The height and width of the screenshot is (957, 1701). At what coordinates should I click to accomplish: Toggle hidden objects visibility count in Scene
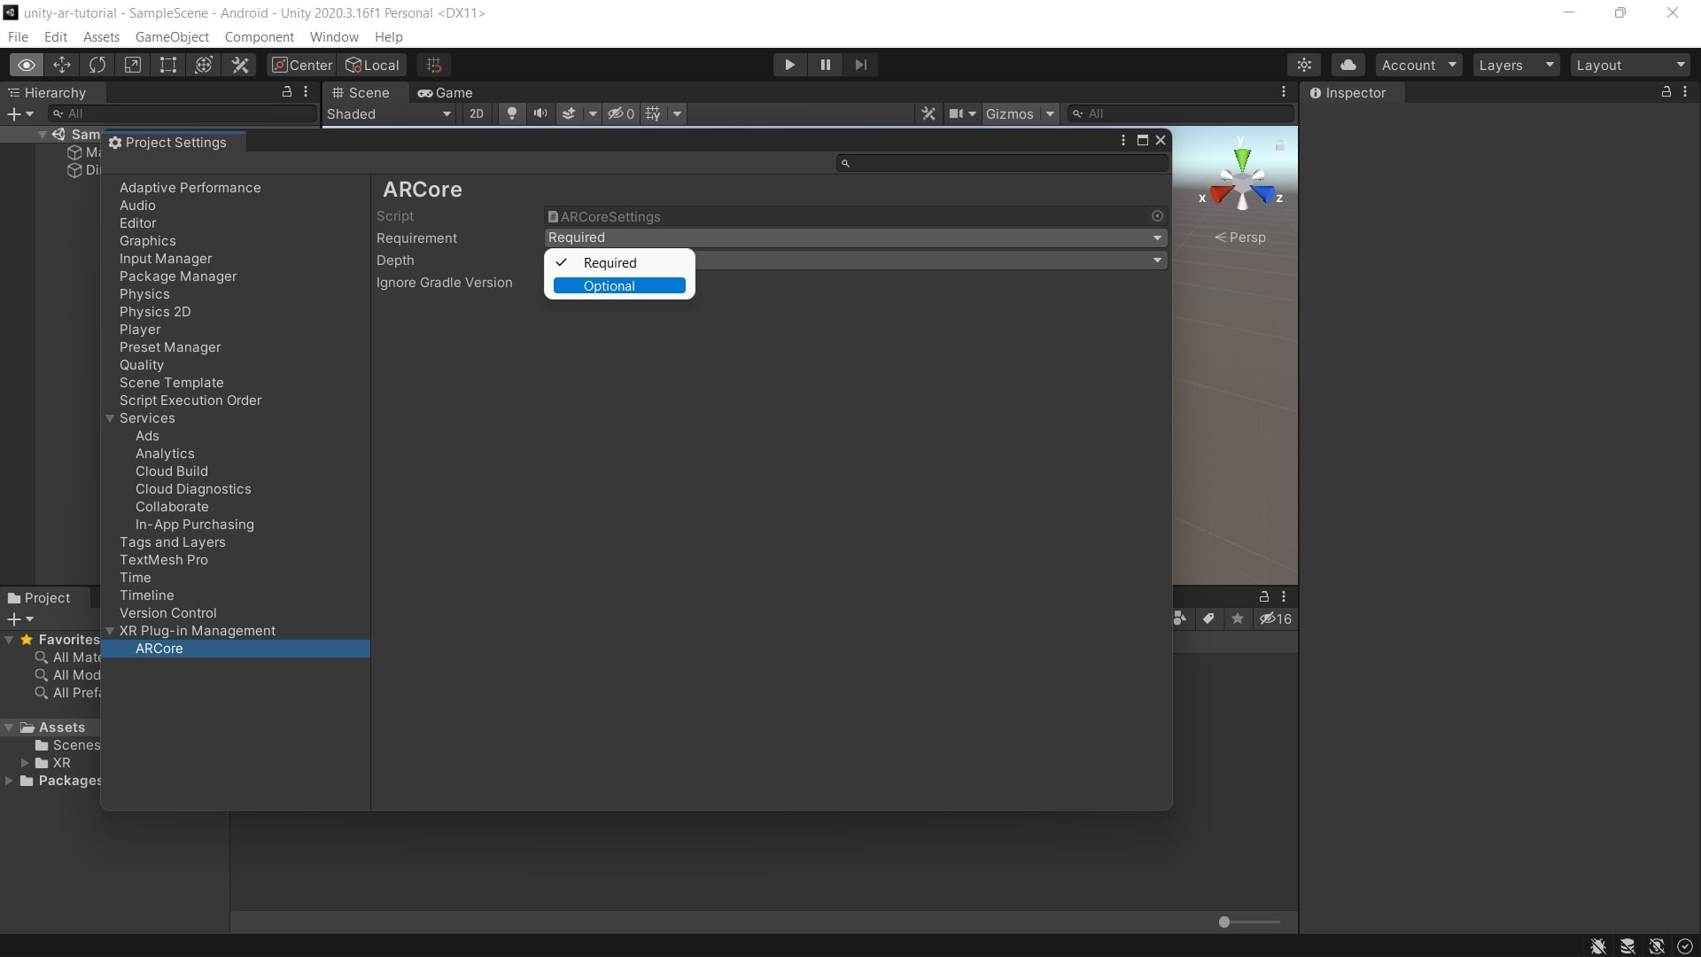pos(621,113)
